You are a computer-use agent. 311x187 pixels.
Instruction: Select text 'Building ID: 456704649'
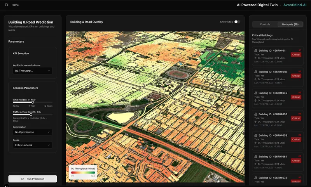point(273,93)
